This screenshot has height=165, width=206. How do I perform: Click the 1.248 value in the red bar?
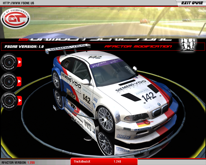click(x=117, y=161)
